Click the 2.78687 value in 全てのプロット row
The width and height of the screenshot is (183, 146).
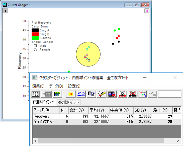[145, 122]
